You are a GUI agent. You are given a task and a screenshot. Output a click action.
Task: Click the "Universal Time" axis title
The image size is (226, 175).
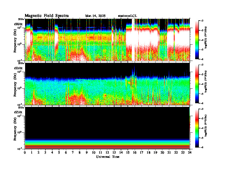[x=108, y=157]
